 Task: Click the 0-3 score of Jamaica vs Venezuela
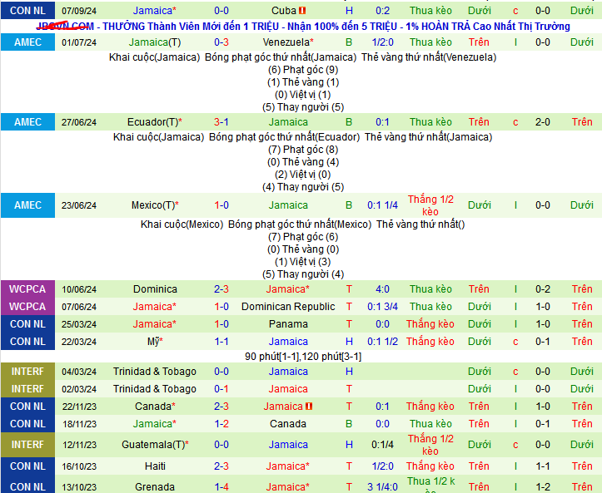coord(221,42)
